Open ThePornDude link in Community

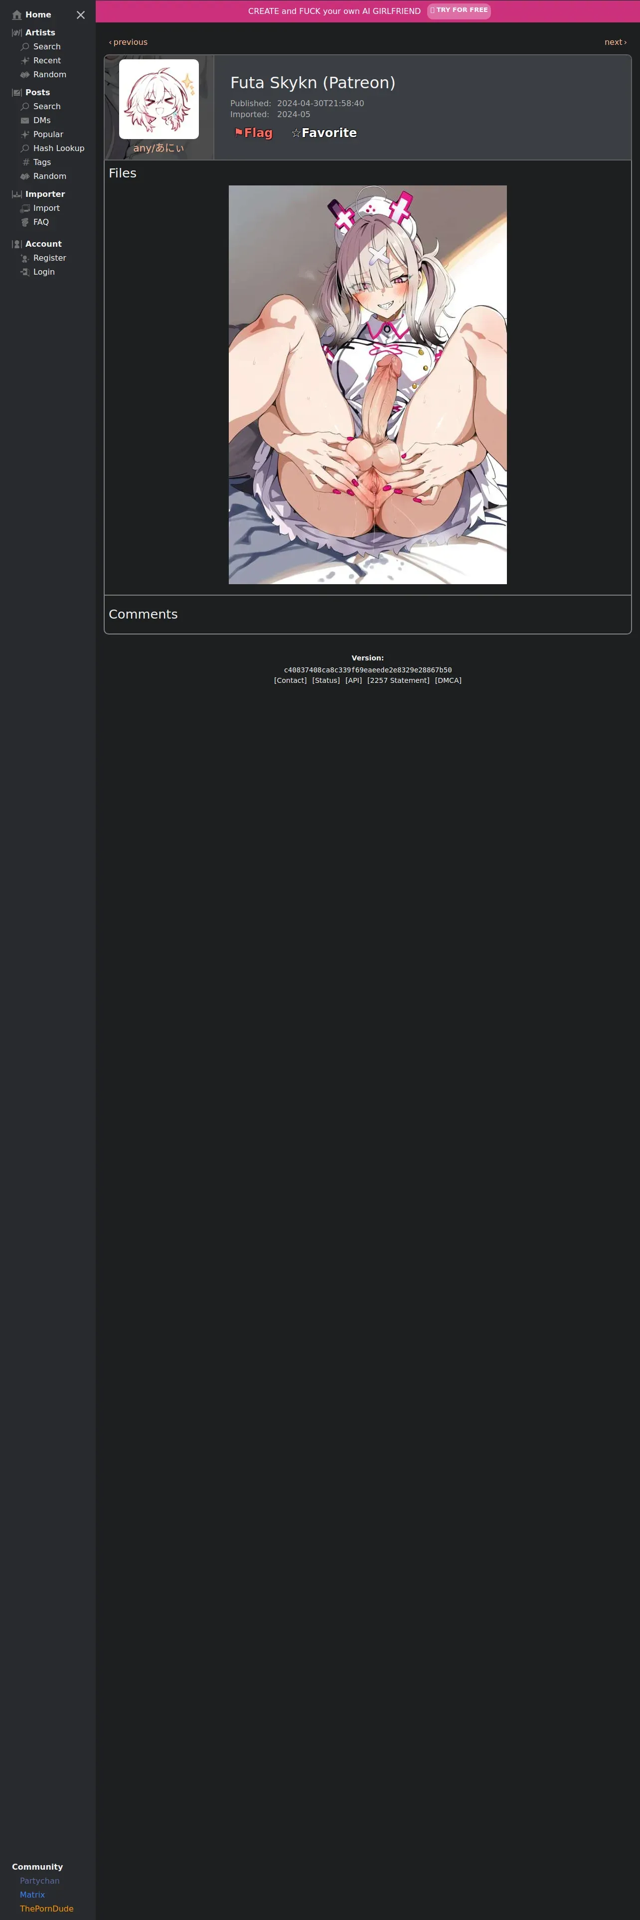tap(46, 1909)
